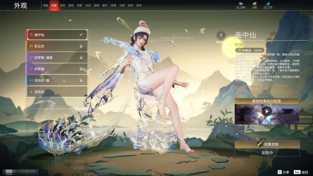Click the 分享 share button
The image size is (313, 176).
click(284, 172)
